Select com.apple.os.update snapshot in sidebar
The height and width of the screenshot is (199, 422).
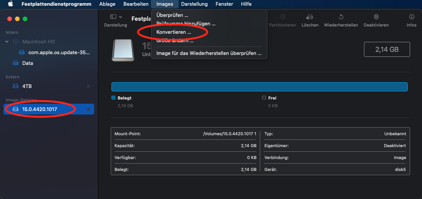point(58,52)
